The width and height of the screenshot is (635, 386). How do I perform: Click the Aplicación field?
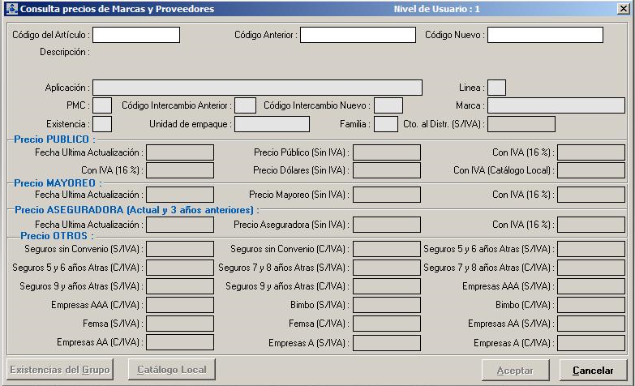pos(257,88)
